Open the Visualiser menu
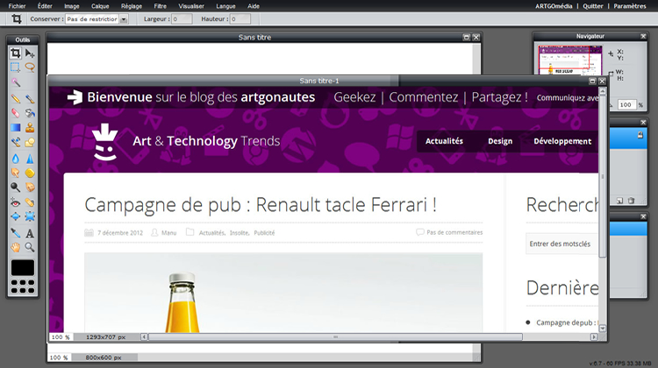 coord(191,6)
